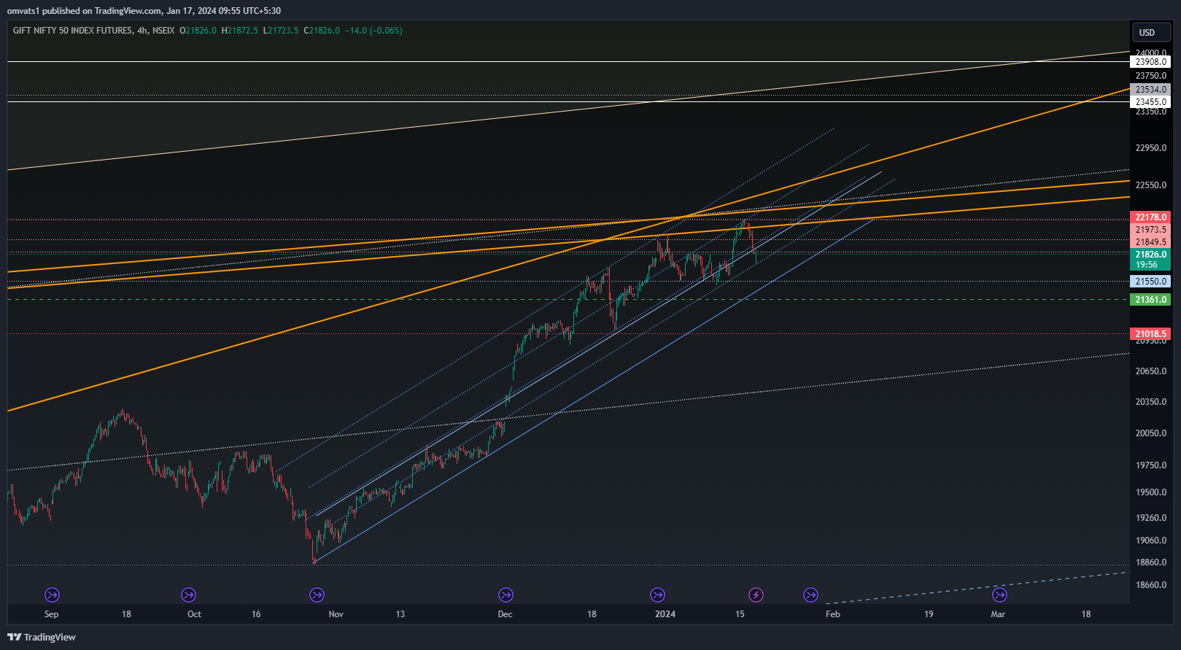Click the Nov label on the time axis
Image resolution: width=1181 pixels, height=650 pixels.
[336, 614]
